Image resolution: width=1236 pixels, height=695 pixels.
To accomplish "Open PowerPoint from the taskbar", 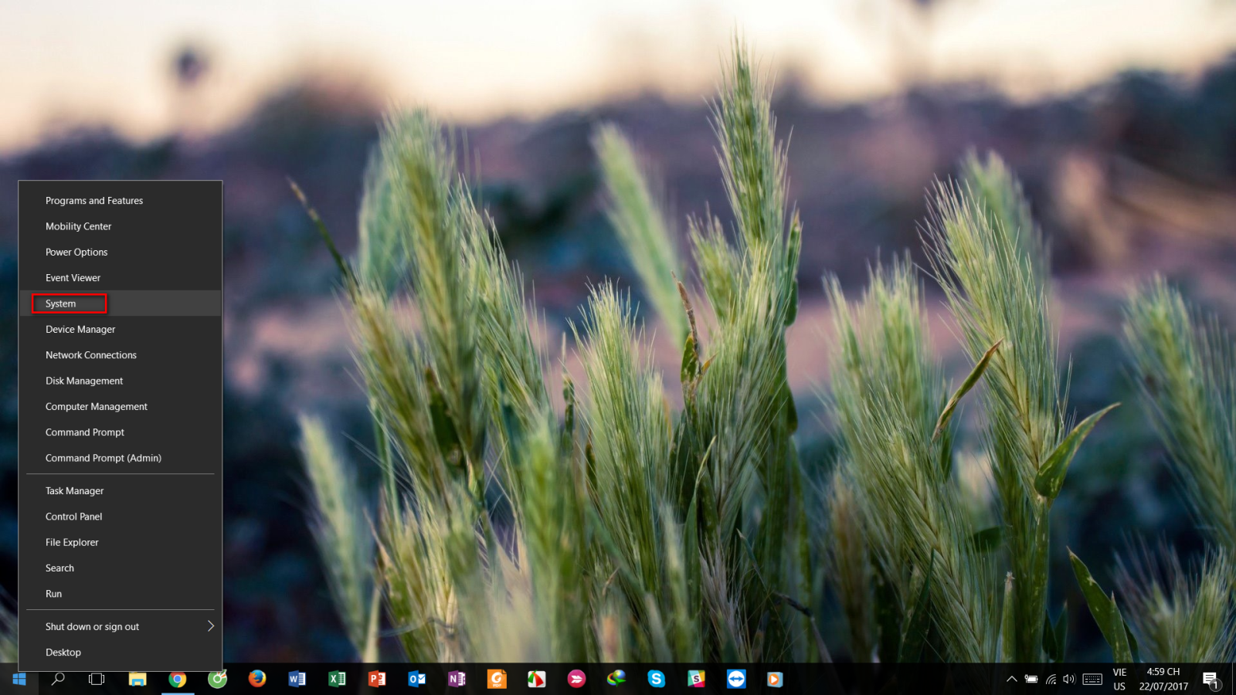I will pyautogui.click(x=377, y=680).
